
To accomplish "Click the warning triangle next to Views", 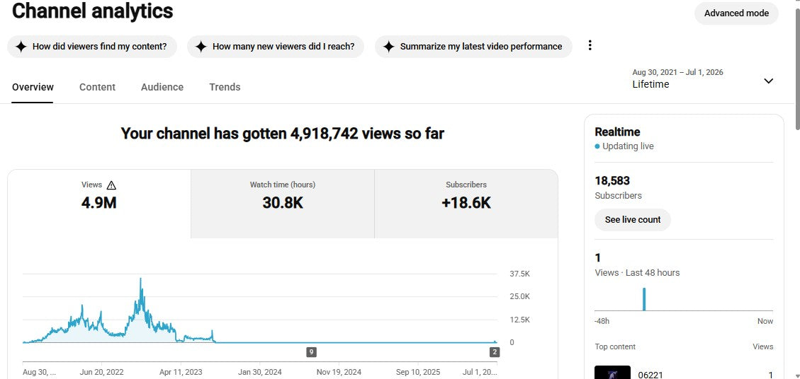I will (112, 185).
